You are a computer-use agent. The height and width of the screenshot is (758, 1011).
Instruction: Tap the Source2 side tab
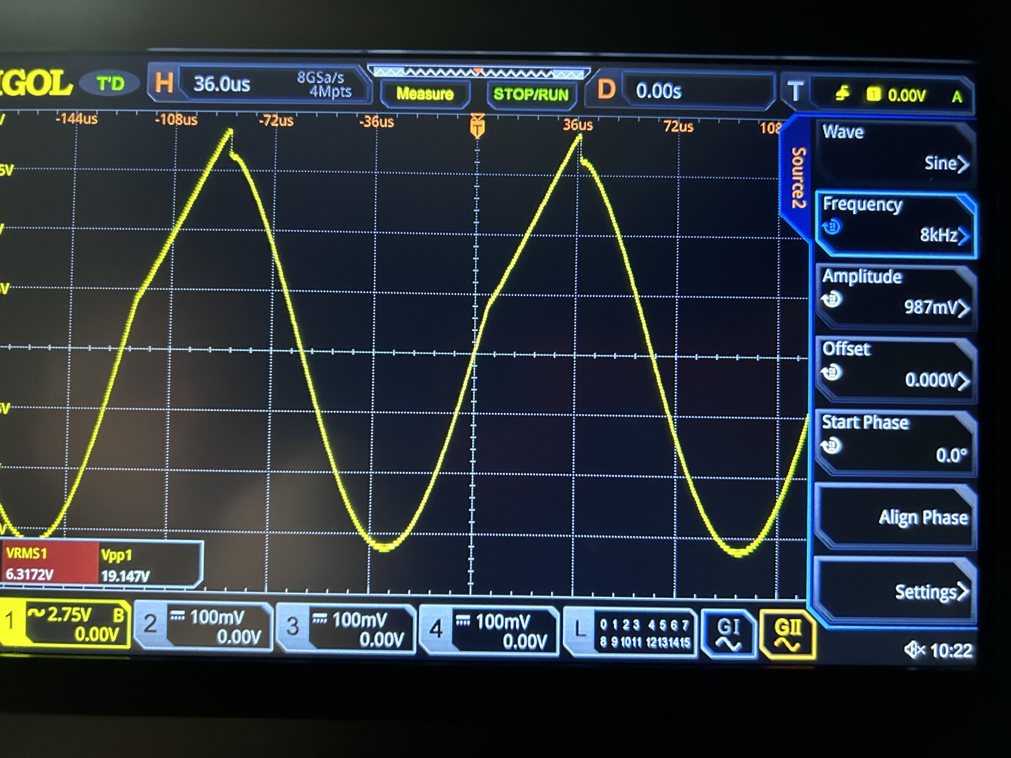[797, 178]
